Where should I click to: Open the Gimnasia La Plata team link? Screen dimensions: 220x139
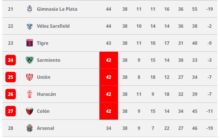click(x=57, y=9)
